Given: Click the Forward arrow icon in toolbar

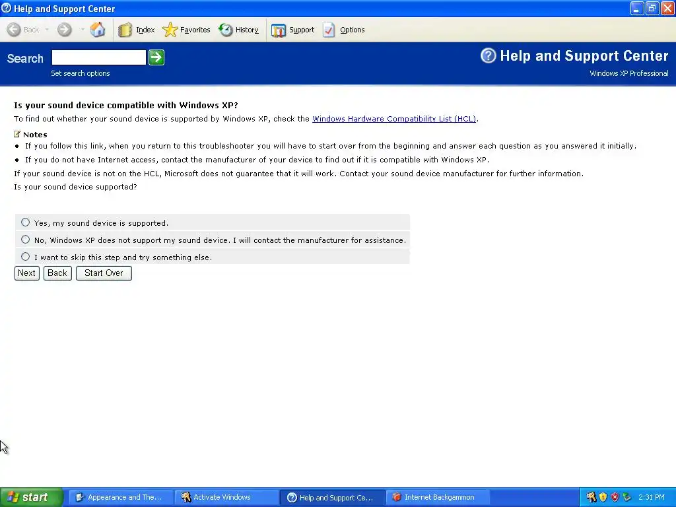Looking at the screenshot, I should [65, 30].
